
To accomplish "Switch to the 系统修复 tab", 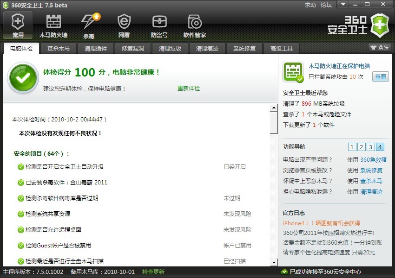I will [x=244, y=48].
